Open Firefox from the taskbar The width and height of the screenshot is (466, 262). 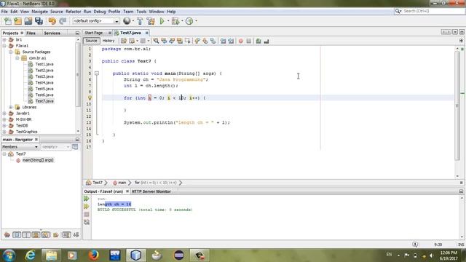pyautogui.click(x=93, y=255)
